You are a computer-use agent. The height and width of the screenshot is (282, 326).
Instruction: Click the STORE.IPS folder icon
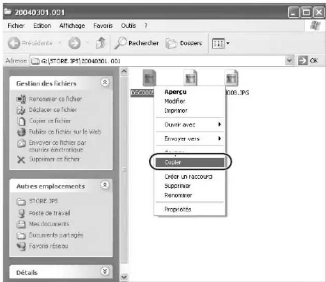(x=21, y=201)
